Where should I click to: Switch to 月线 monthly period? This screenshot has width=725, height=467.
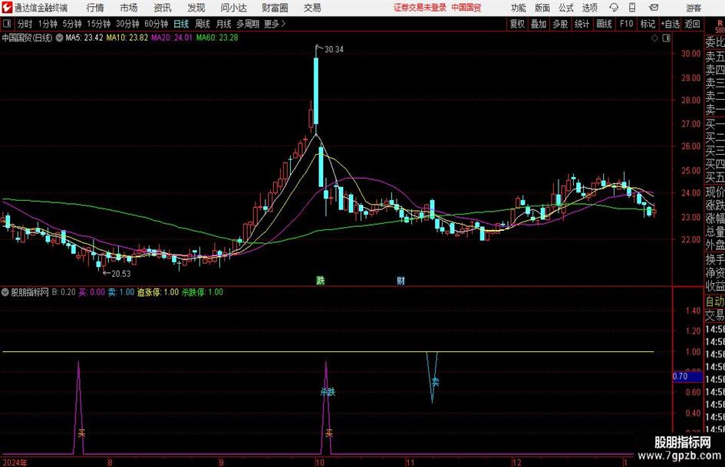click(224, 24)
